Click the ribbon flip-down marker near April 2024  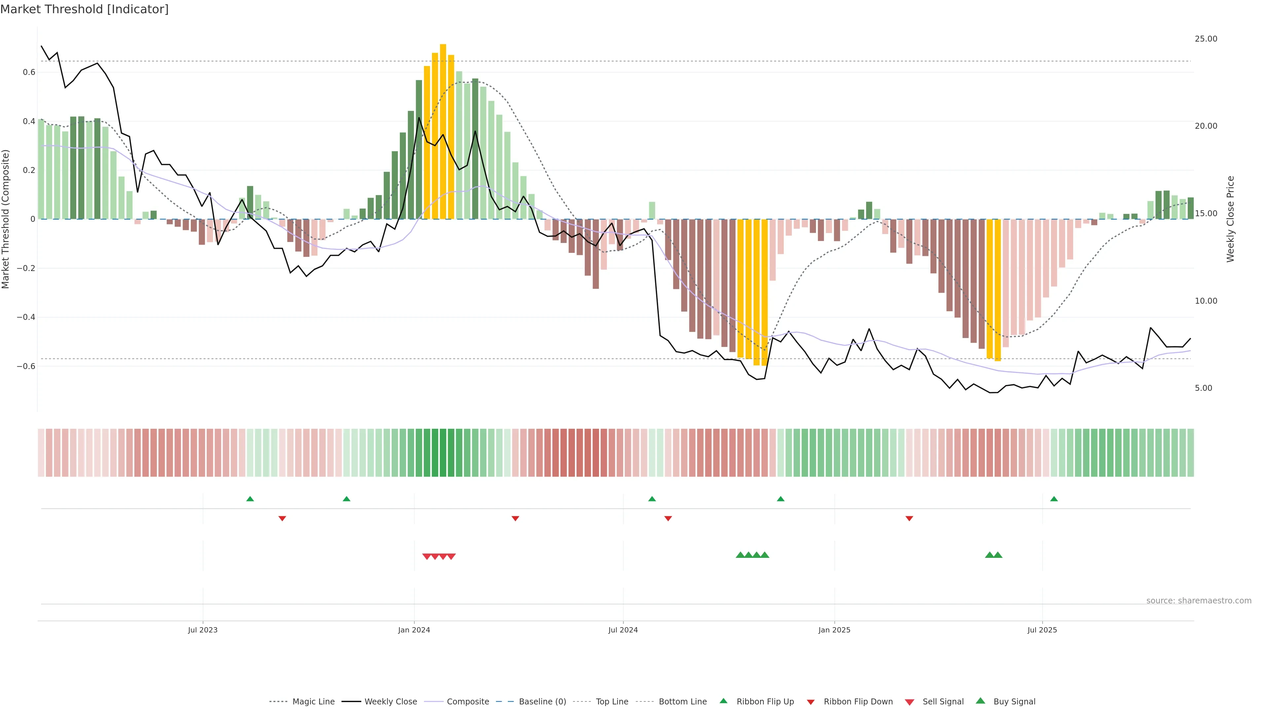[515, 519]
